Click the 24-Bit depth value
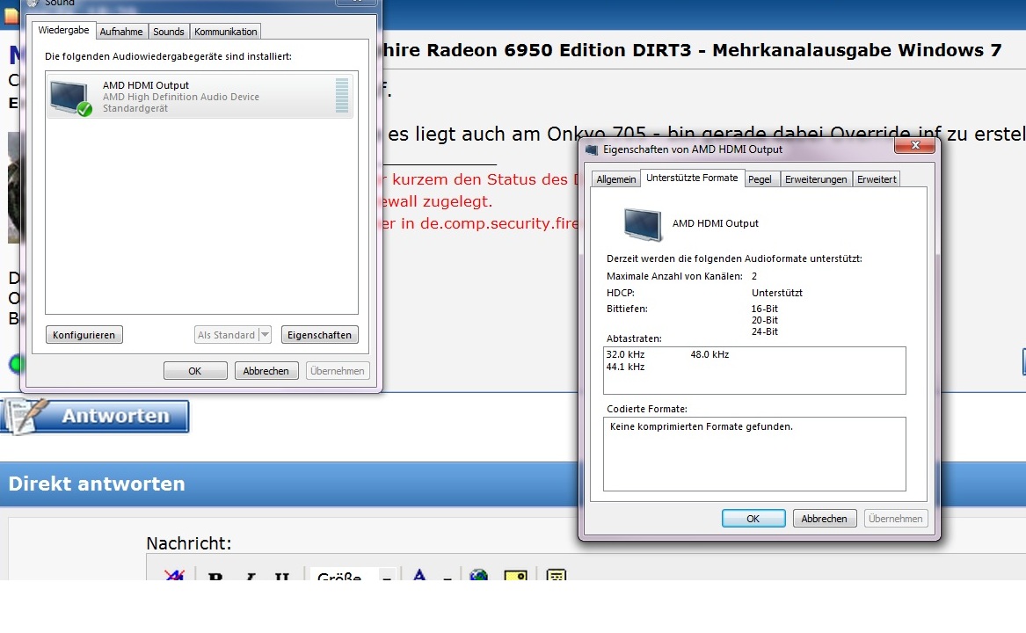 764,331
